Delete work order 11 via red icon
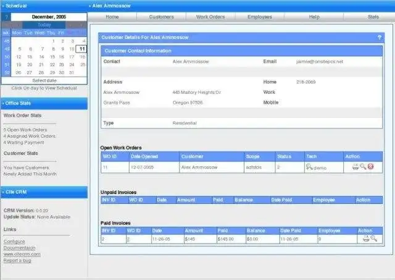The image size is (395, 280). pos(370,166)
